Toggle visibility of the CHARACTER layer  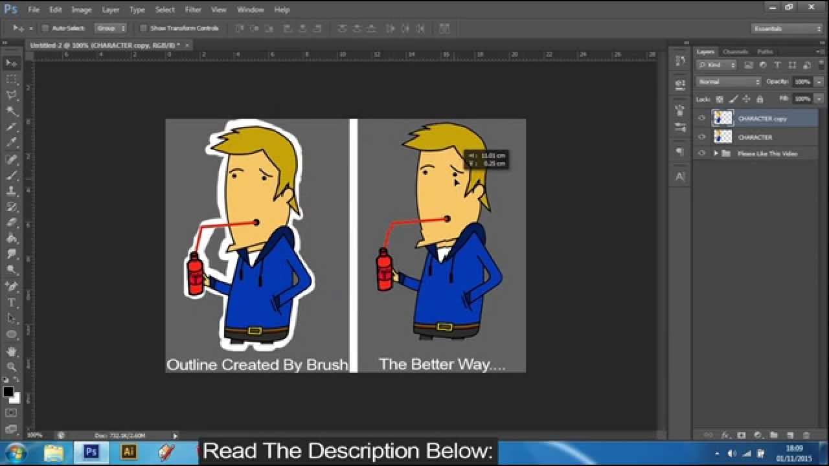(701, 137)
